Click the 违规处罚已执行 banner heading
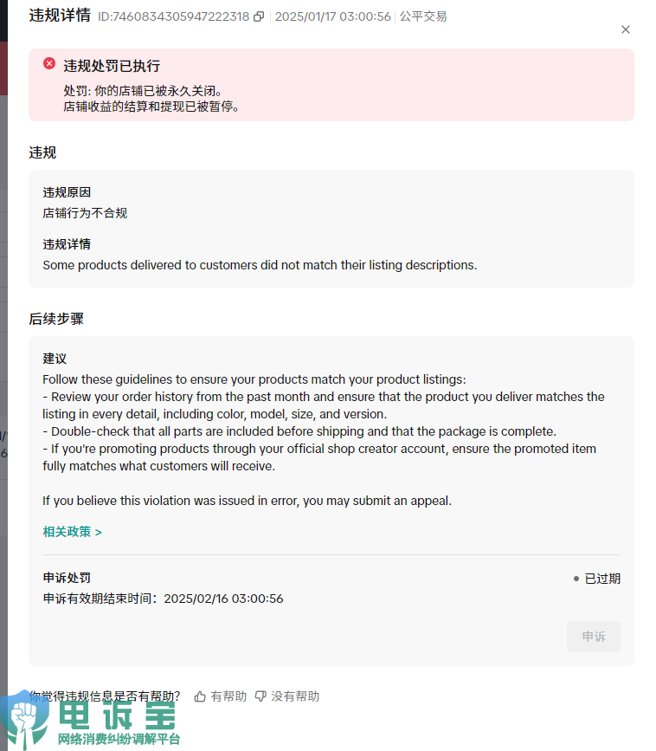The width and height of the screenshot is (656, 751). pos(112,66)
